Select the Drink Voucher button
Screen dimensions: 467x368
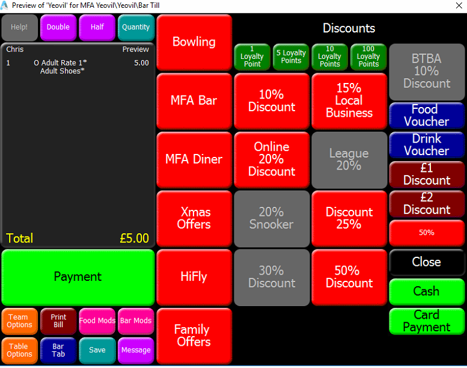point(427,145)
